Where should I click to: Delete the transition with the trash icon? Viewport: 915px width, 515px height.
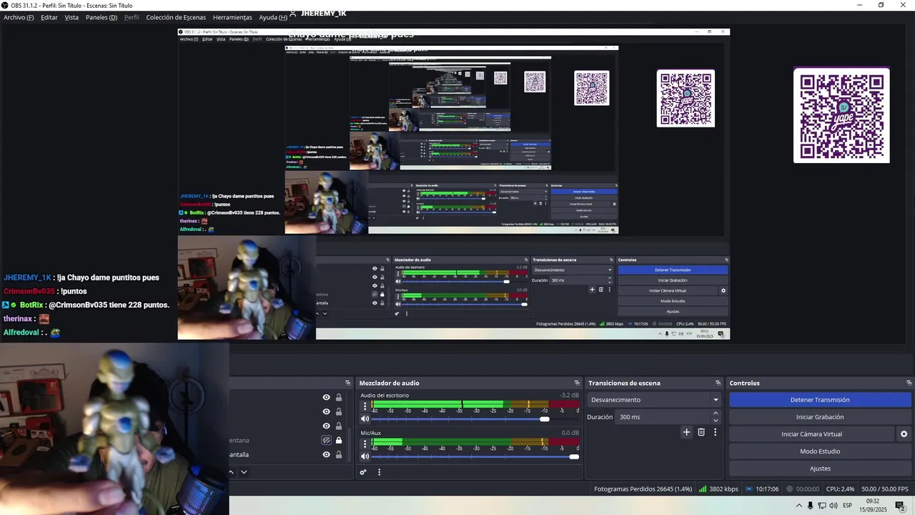click(701, 432)
